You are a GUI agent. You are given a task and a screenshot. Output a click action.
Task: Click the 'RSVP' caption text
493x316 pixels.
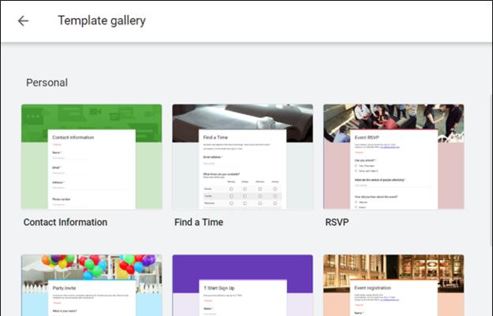337,222
